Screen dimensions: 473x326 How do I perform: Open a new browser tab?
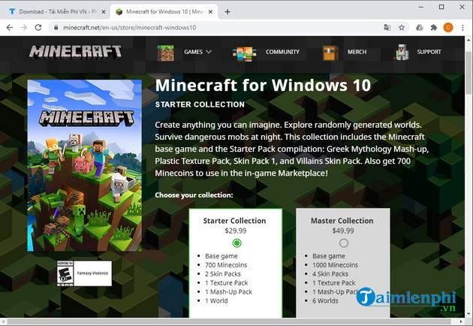pyautogui.click(x=227, y=12)
